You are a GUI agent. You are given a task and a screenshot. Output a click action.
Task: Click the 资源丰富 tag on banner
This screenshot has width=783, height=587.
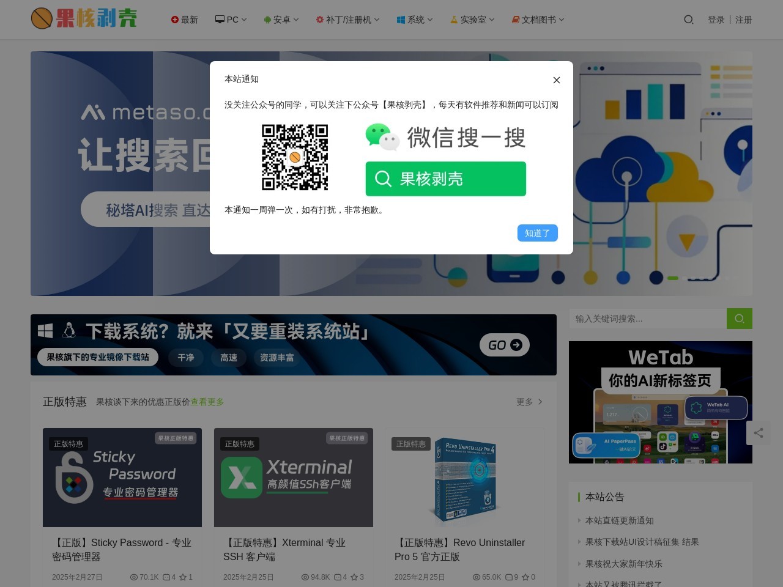(x=277, y=358)
